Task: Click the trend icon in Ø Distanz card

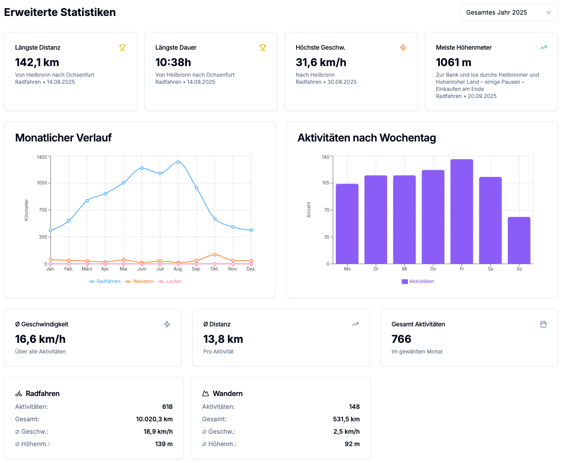Action: (x=355, y=324)
